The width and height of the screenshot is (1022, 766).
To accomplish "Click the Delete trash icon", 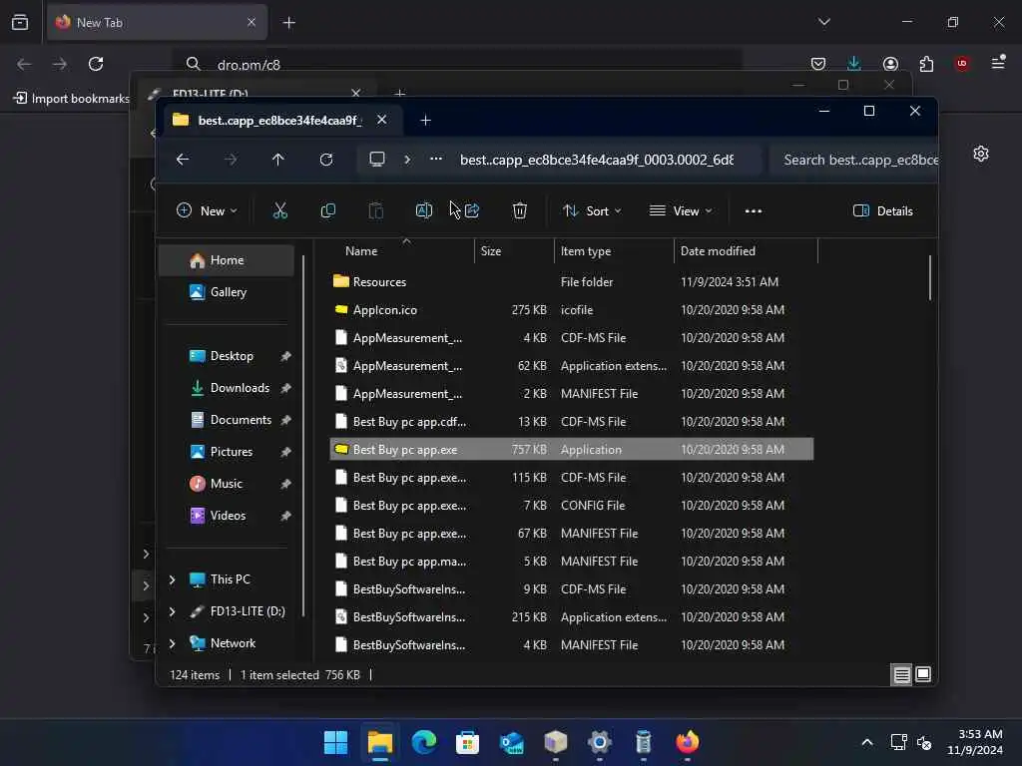I will pos(519,210).
